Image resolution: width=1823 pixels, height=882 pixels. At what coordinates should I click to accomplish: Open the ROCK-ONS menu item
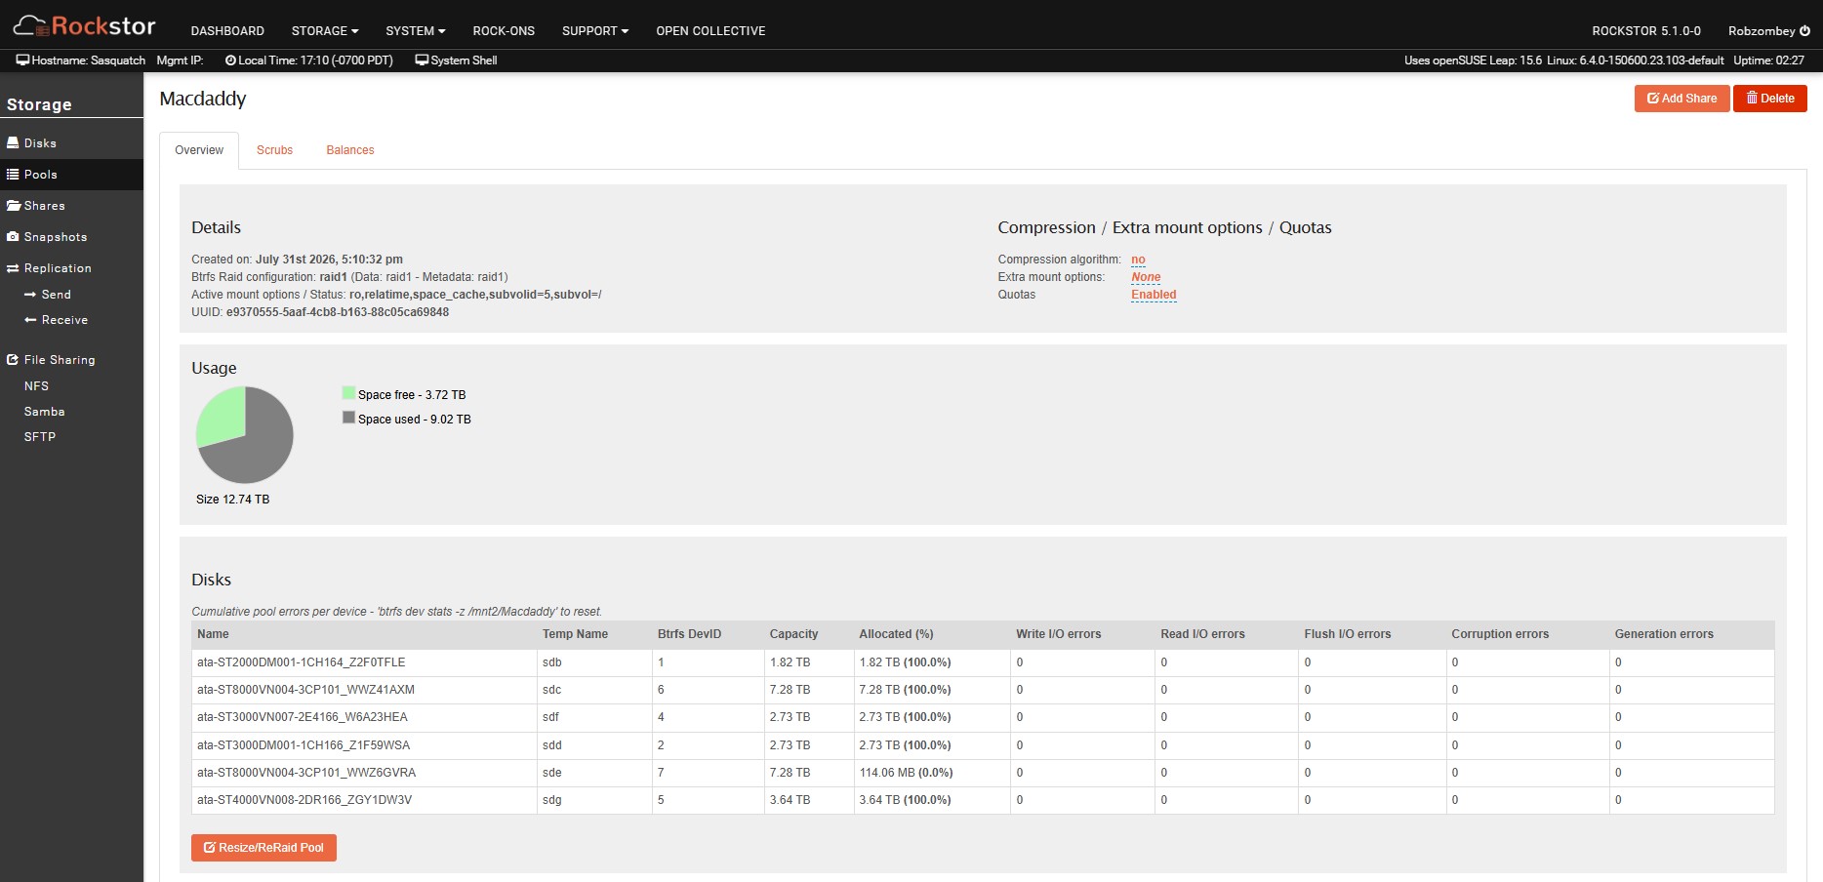[x=504, y=30]
